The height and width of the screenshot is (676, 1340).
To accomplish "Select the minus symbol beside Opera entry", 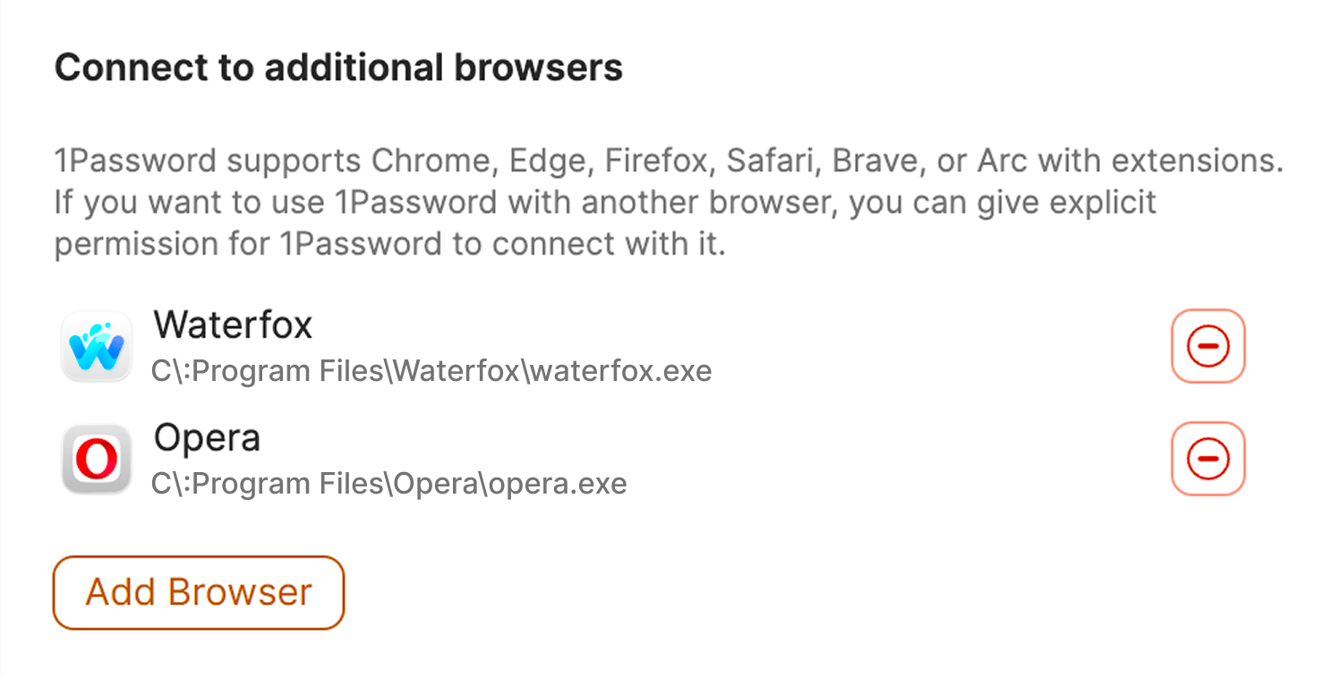I will 1208,459.
